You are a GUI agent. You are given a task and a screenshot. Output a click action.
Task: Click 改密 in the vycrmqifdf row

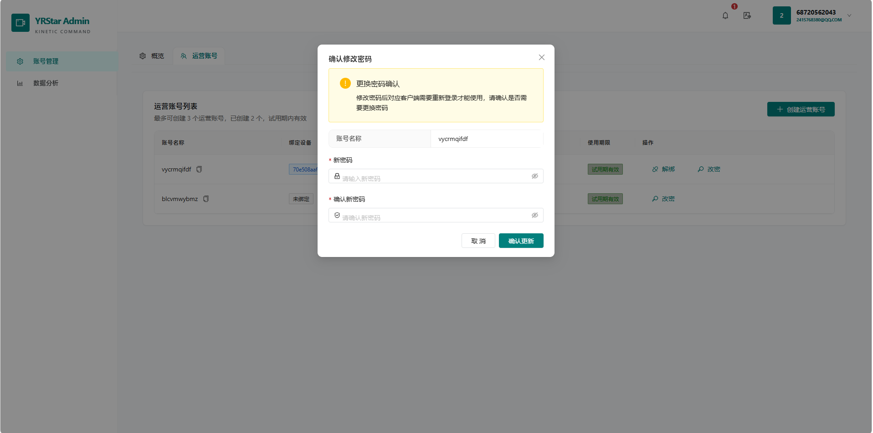coord(709,169)
